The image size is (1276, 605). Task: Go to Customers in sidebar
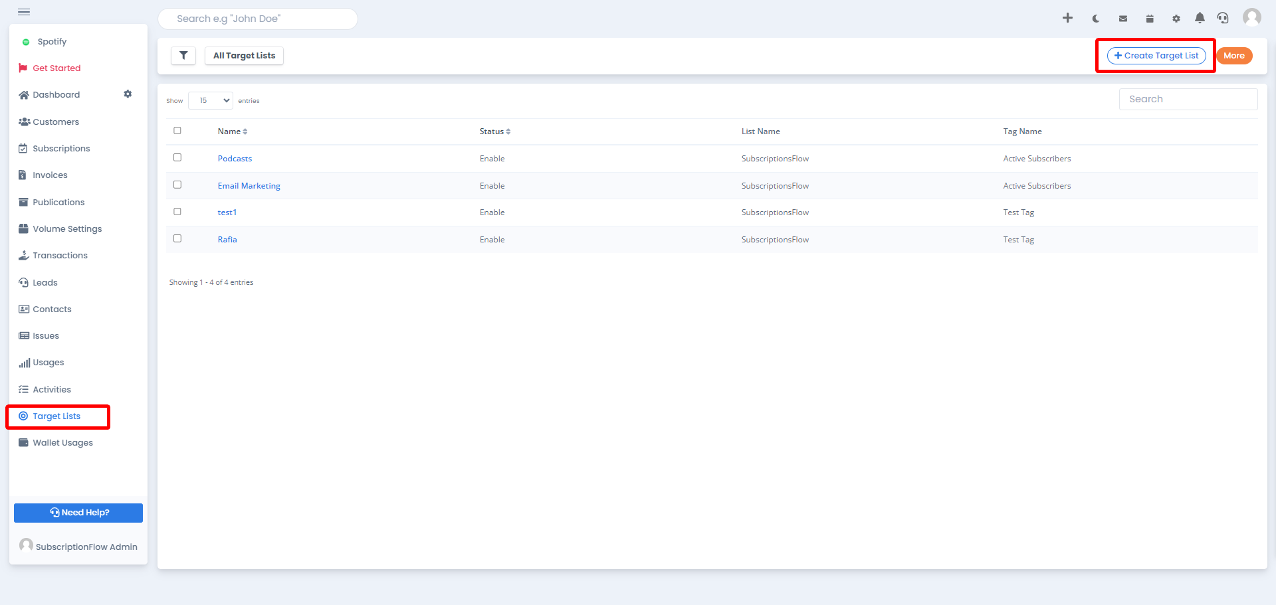pyautogui.click(x=56, y=122)
